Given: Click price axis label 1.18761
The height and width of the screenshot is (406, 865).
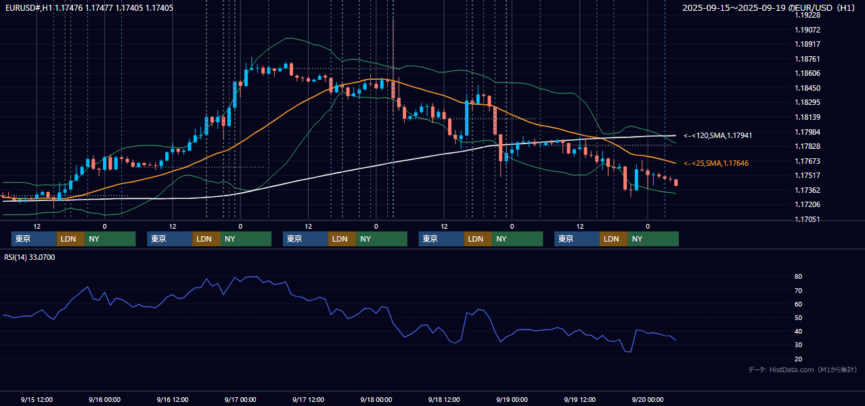Looking at the screenshot, I should click(x=808, y=59).
